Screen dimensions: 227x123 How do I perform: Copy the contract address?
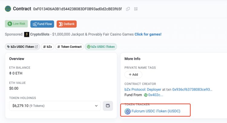(128, 9)
